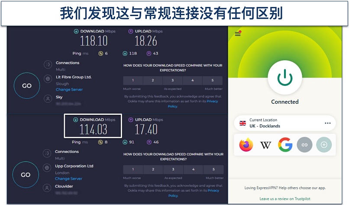The width and height of the screenshot is (349, 205).
Task: Click Change Server under Lit Fibre Group
Action: (x=69, y=90)
